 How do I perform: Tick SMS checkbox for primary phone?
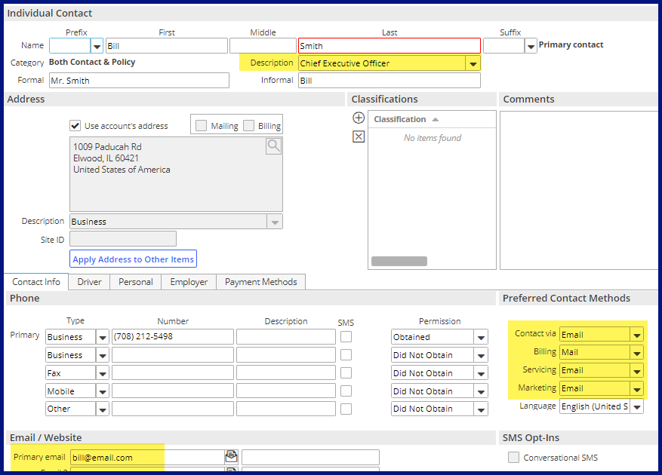pos(346,336)
